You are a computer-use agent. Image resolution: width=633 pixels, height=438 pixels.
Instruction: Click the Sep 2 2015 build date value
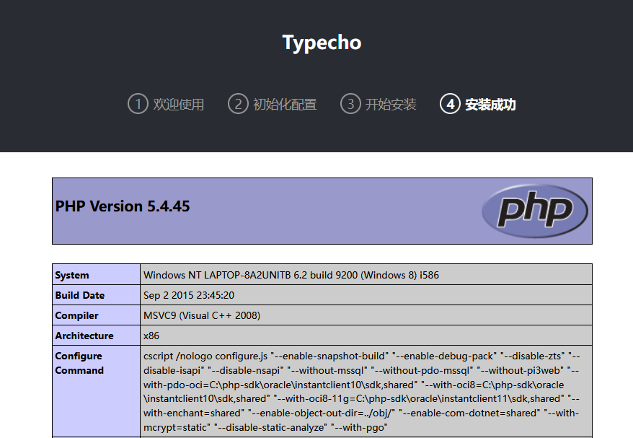pyautogui.click(x=189, y=295)
